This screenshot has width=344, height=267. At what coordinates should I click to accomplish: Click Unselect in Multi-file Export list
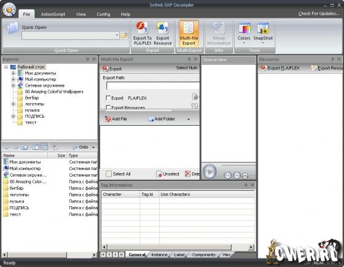[168, 174]
